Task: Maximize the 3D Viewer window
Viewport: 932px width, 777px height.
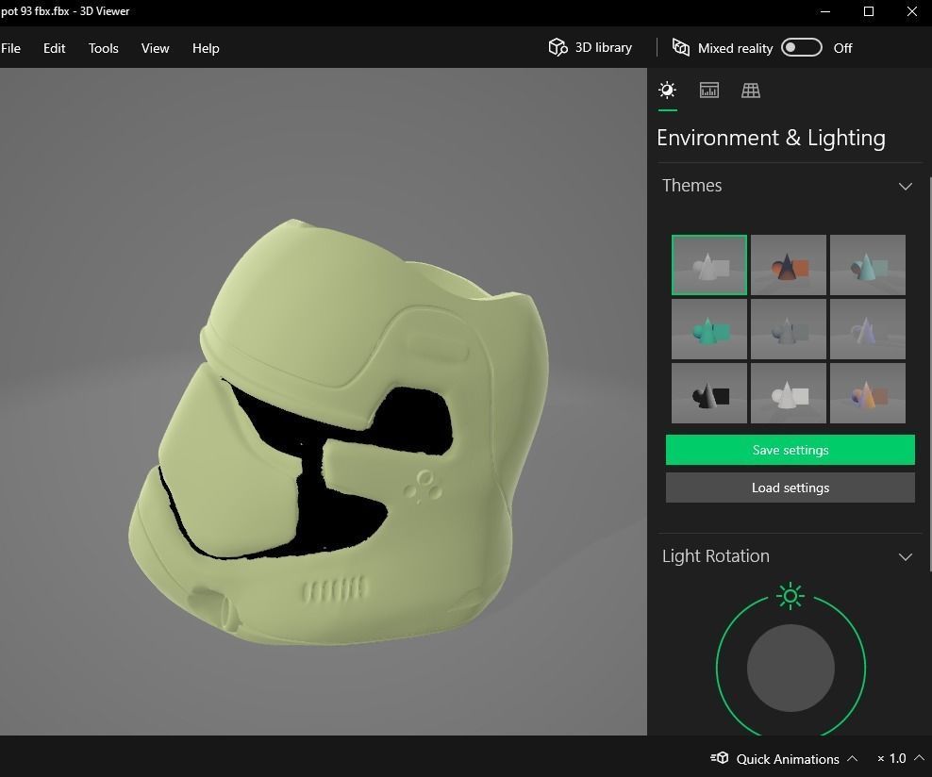Action: [869, 11]
